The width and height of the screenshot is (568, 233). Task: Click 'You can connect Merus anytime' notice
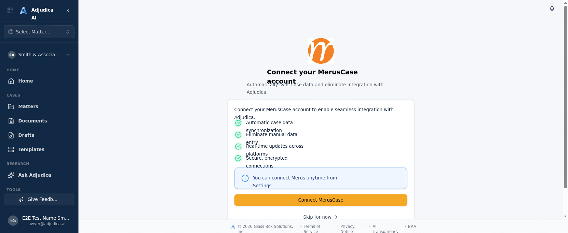321,178
